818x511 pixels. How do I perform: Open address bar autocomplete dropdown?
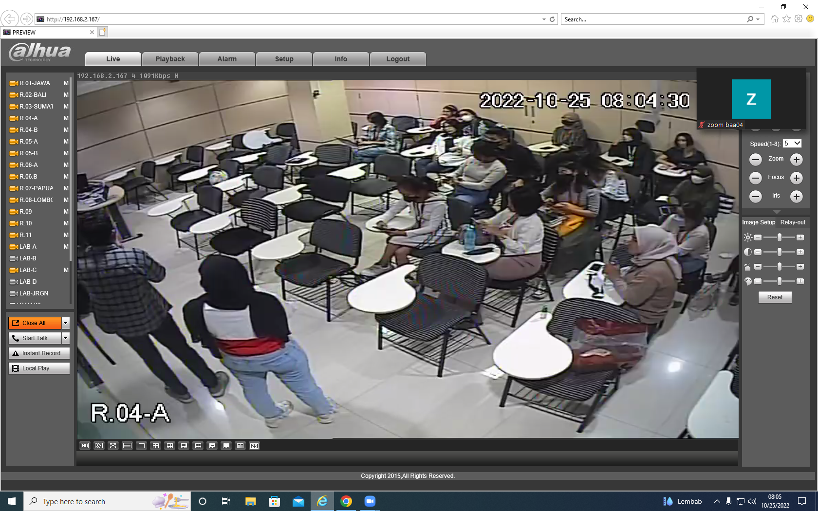coord(544,19)
